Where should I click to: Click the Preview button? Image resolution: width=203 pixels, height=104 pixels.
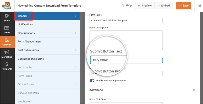tap(145, 5)
